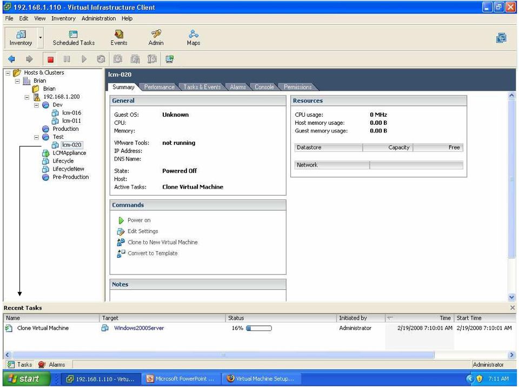
Task: Open the File menu
Action: (9, 18)
